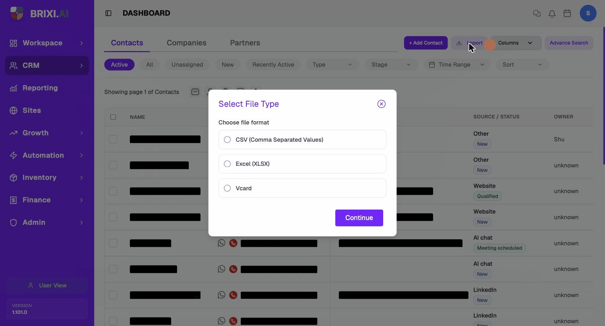The image size is (605, 326).
Task: Click the Meeting scheduled status badge
Action: point(500,248)
